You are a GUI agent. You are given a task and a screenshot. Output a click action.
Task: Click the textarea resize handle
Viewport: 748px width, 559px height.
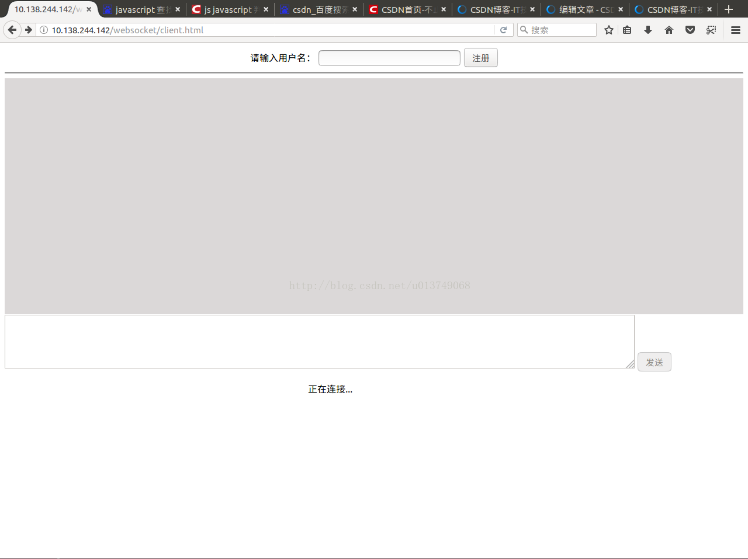coord(630,364)
